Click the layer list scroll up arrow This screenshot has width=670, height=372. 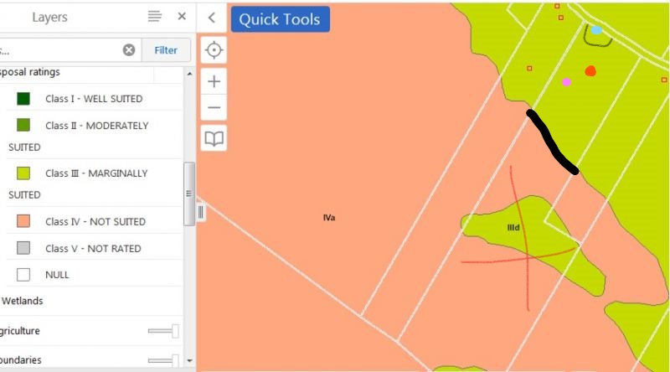[x=190, y=74]
